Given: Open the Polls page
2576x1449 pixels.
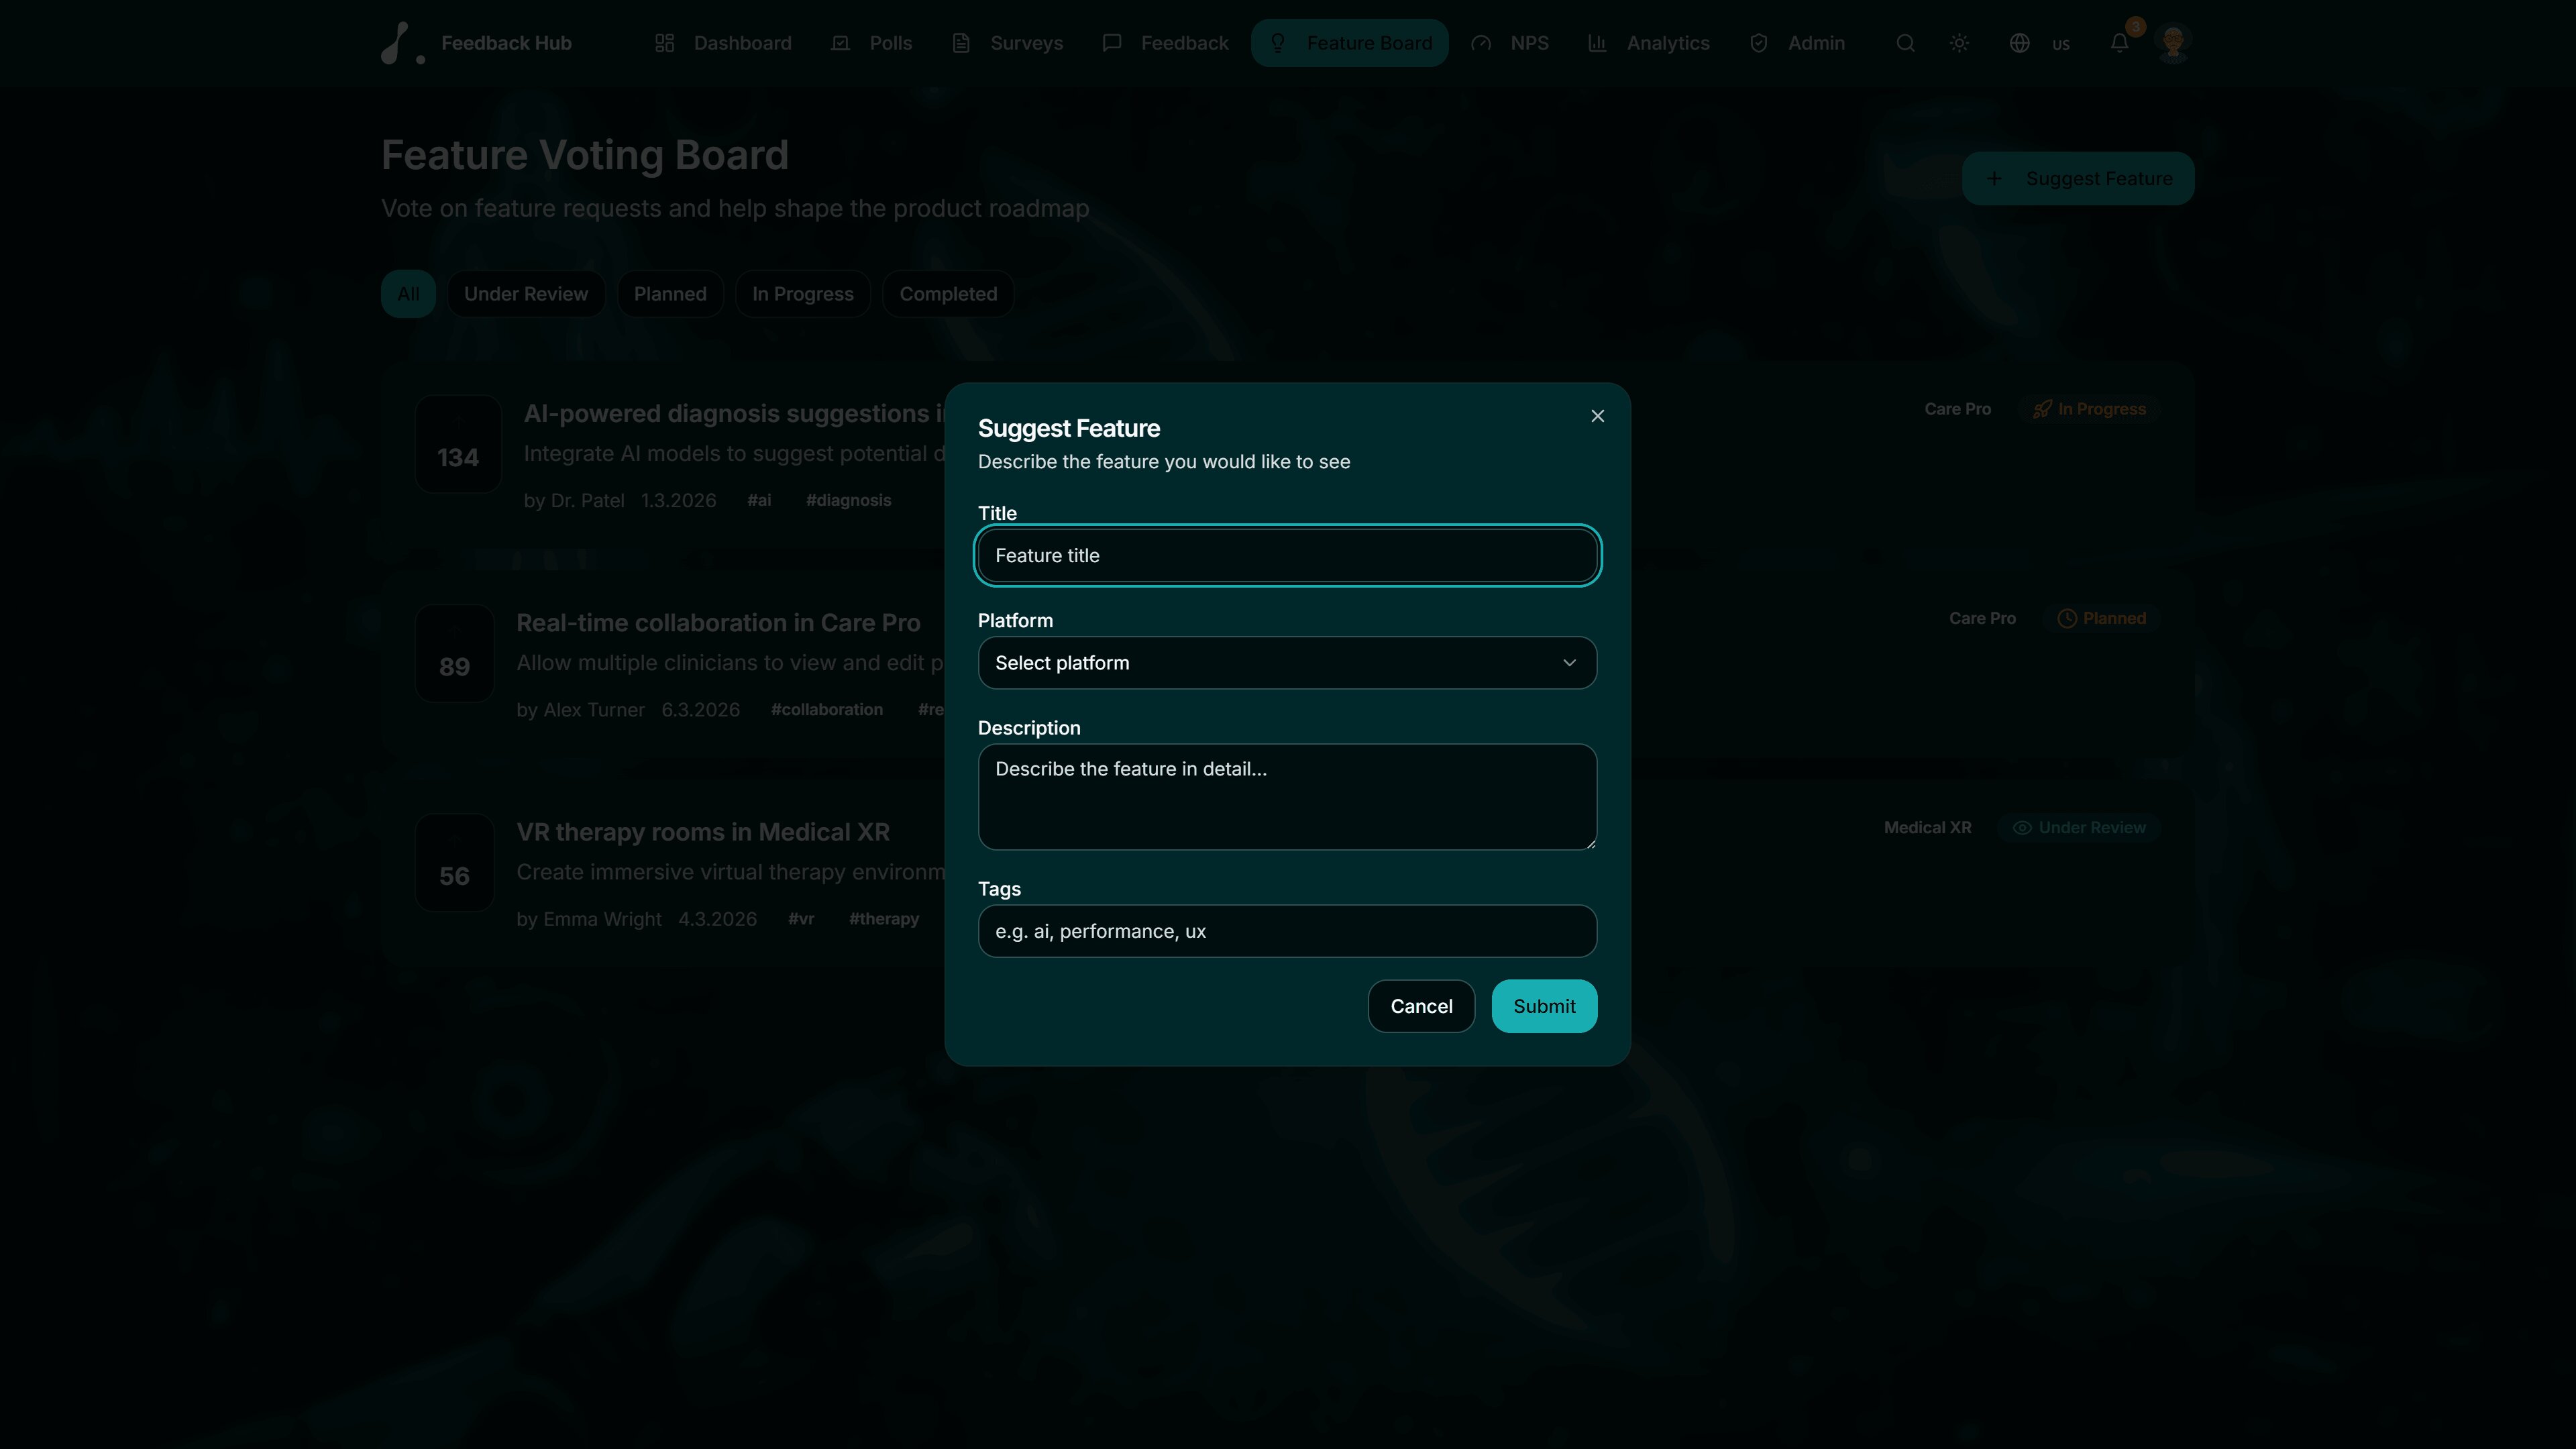Looking at the screenshot, I should (x=871, y=43).
